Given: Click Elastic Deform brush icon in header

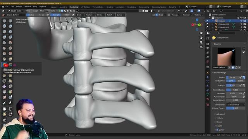Looking at the screenshot, I should pos(3,15).
